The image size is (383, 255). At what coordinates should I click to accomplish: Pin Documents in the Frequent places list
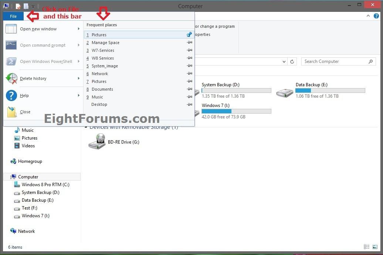189,89
